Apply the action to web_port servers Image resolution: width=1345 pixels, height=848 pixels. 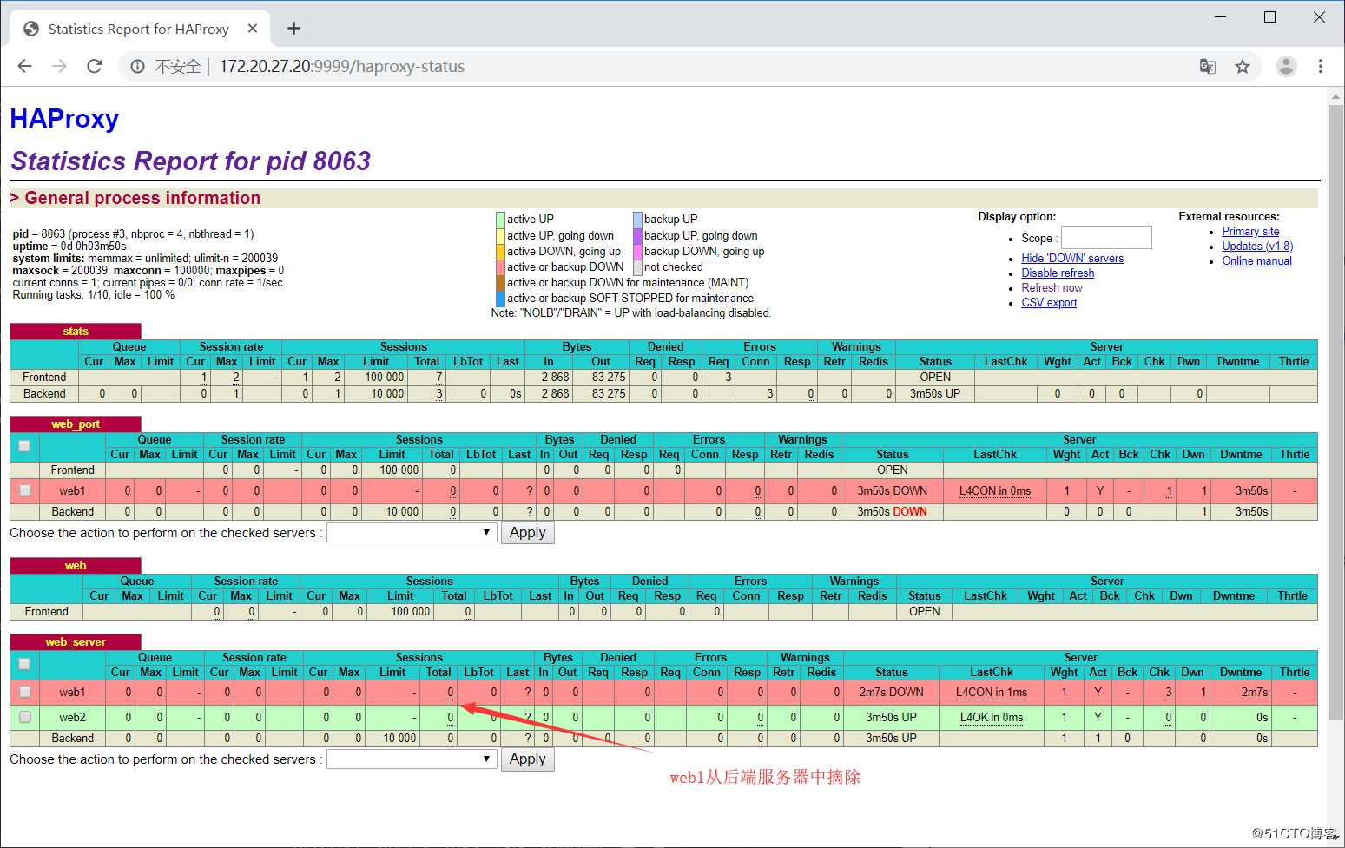click(x=527, y=532)
